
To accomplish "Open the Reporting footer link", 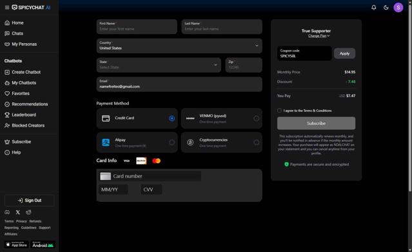I will (x=12, y=228).
